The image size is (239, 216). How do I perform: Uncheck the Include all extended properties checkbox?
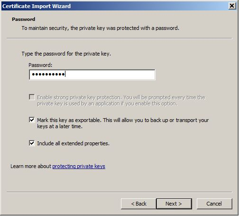coord(32,143)
